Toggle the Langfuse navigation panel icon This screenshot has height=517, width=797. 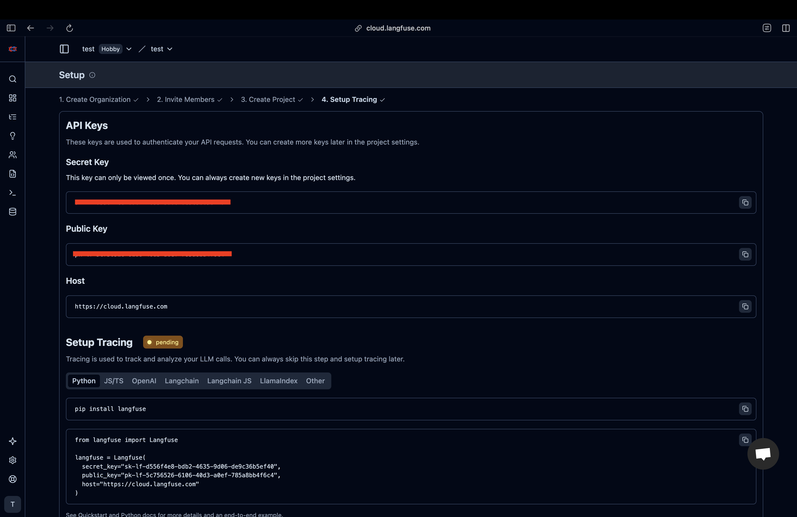pos(64,49)
